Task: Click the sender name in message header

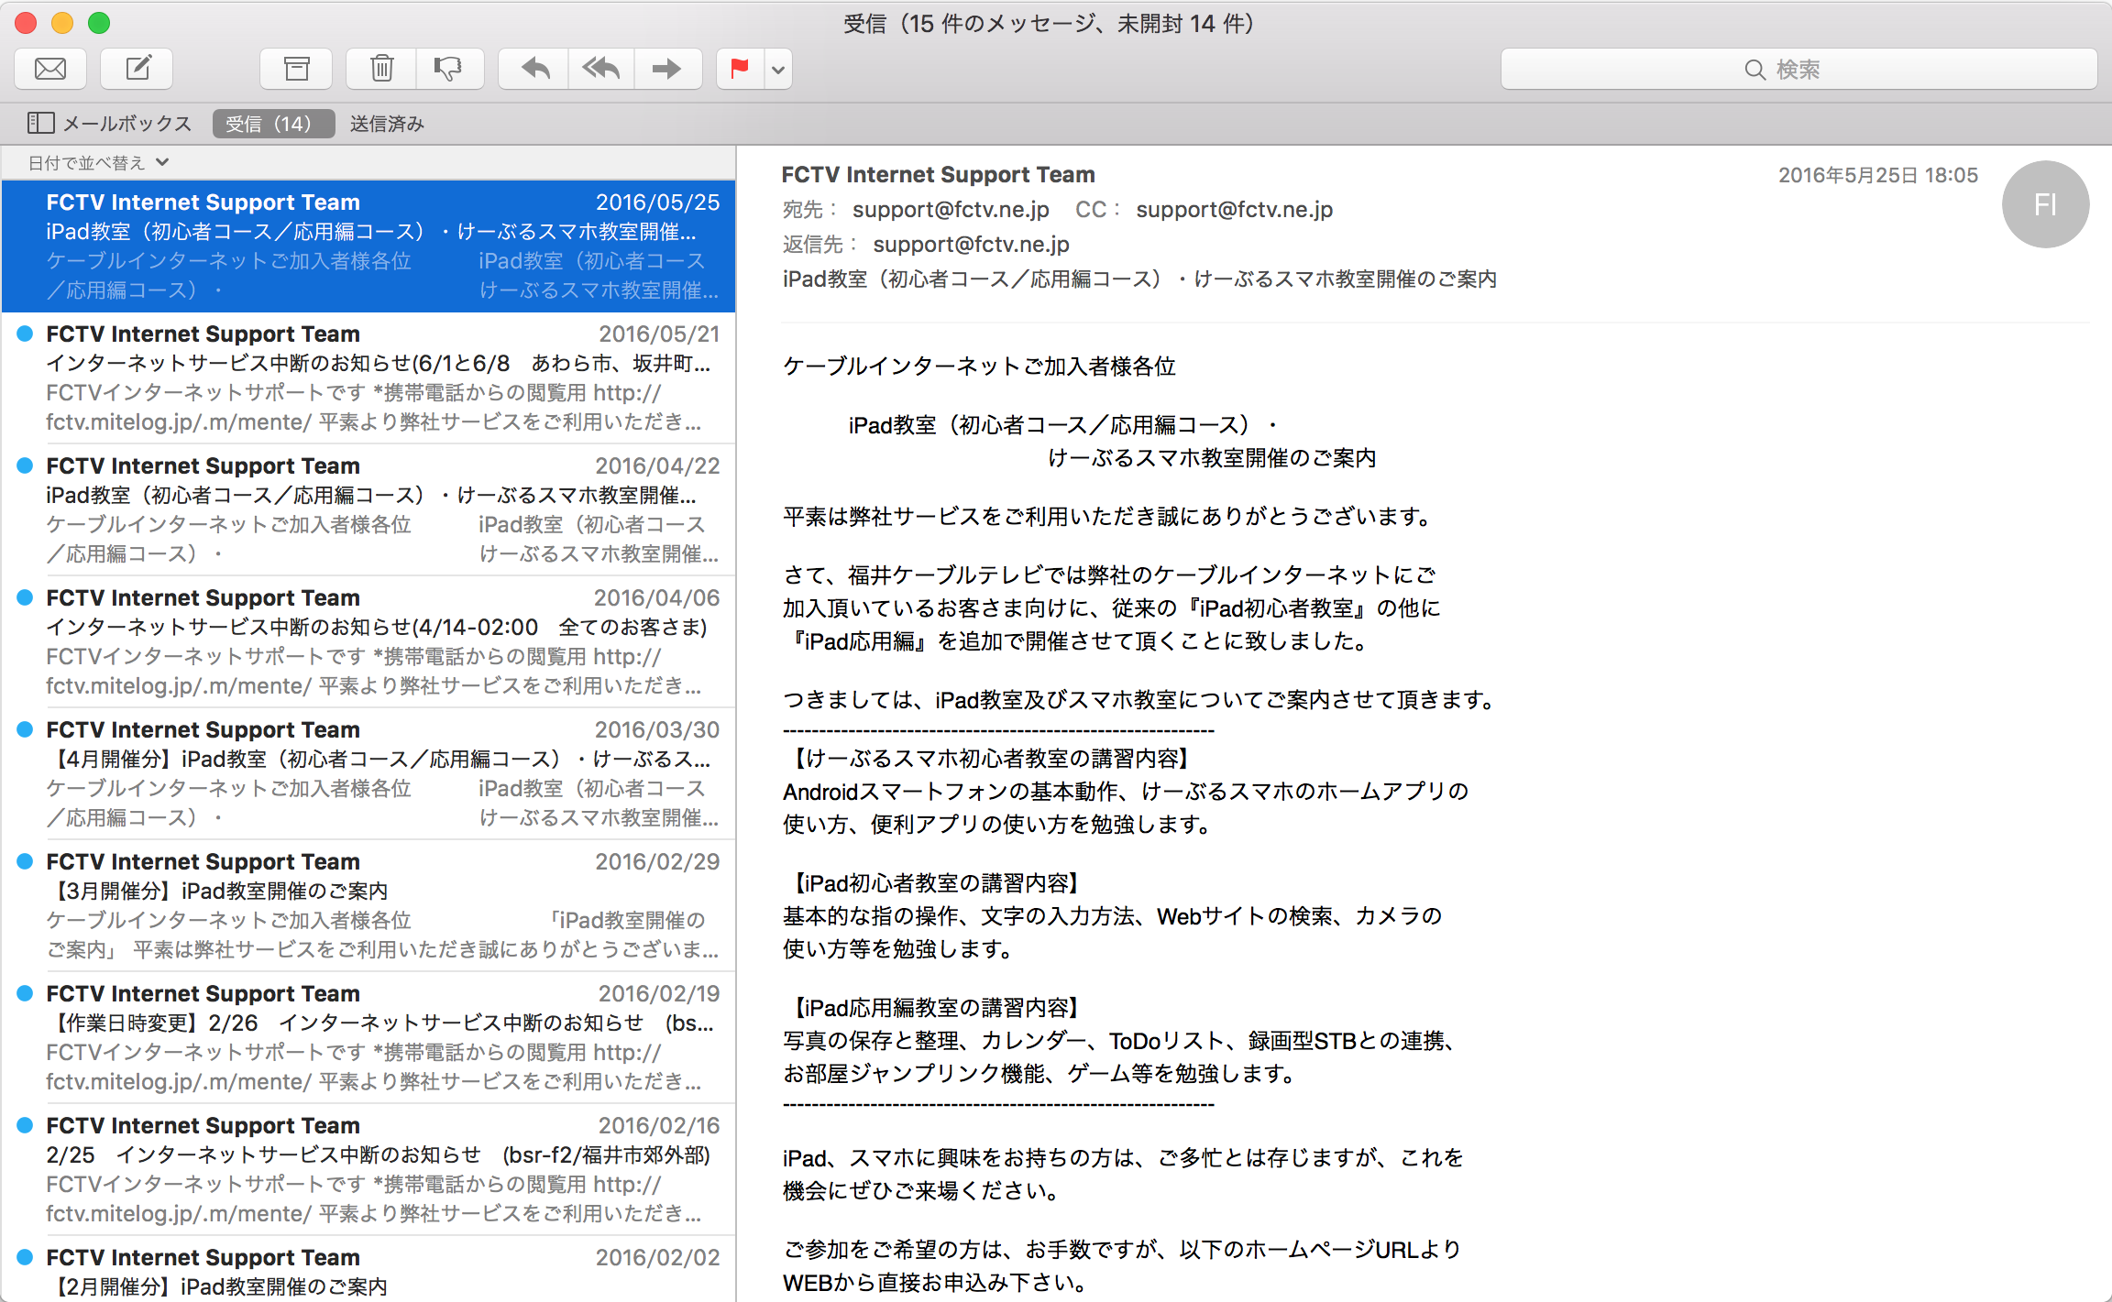Action: point(938,174)
